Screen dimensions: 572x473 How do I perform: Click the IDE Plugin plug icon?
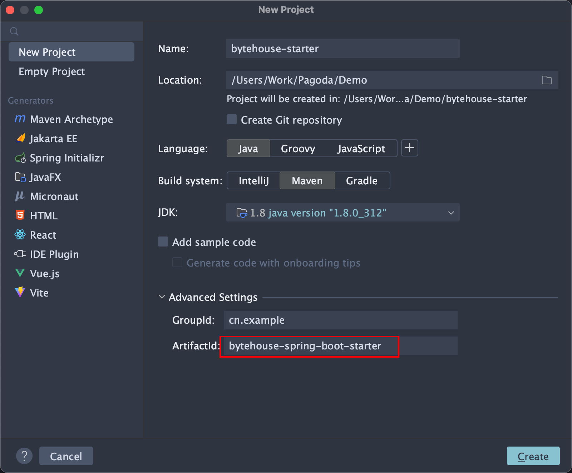click(x=20, y=254)
